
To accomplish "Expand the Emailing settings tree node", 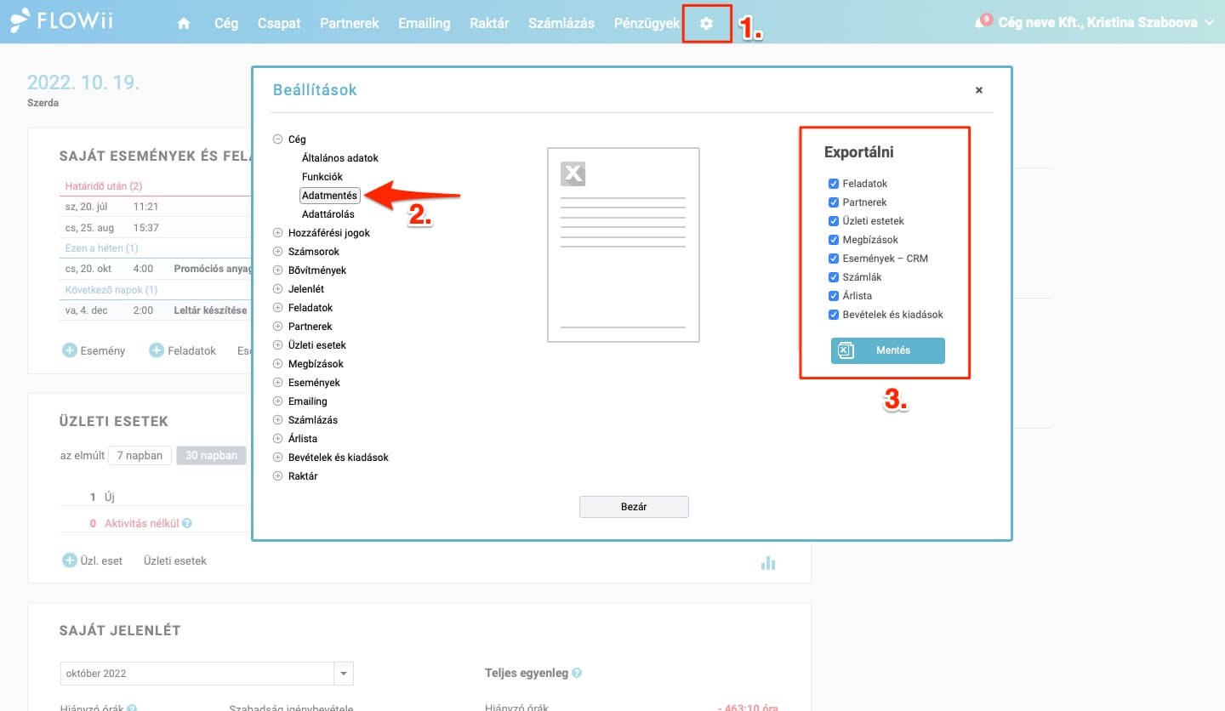I will (x=277, y=401).
